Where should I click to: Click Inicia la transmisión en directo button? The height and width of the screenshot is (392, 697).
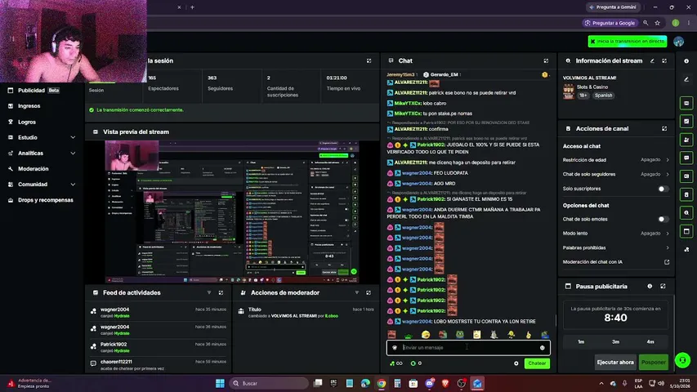click(x=628, y=42)
